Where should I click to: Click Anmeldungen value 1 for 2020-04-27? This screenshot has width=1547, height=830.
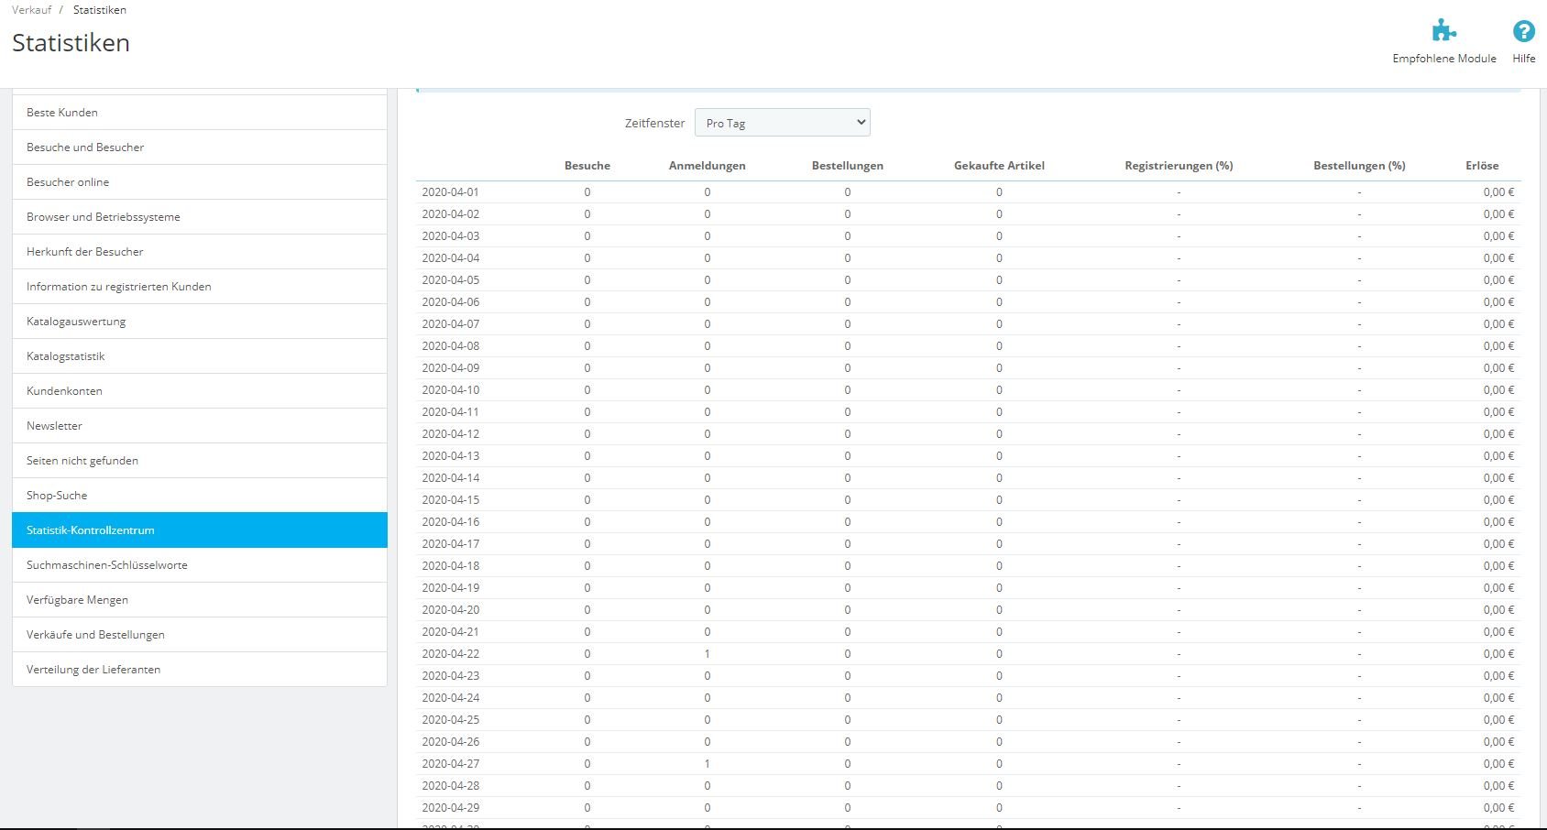(x=708, y=764)
